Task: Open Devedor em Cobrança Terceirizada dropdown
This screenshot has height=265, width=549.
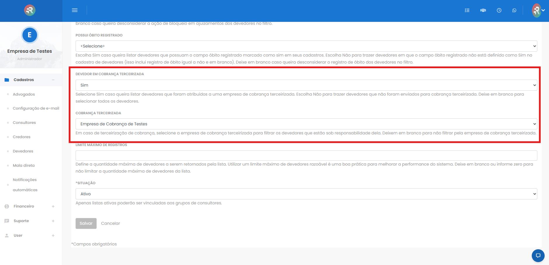Action: 306,85
